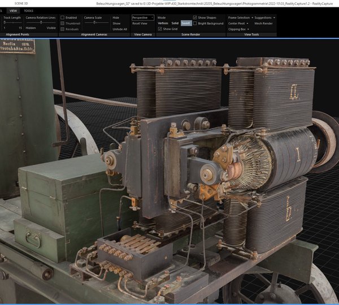Enable the Bright Background checkbox
Viewport: 339px width, 305px height.
click(x=195, y=23)
